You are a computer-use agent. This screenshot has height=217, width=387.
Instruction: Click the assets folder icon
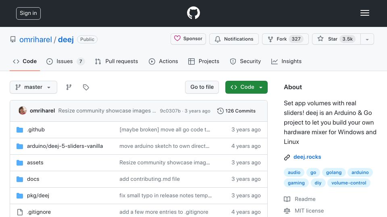[x=20, y=163]
